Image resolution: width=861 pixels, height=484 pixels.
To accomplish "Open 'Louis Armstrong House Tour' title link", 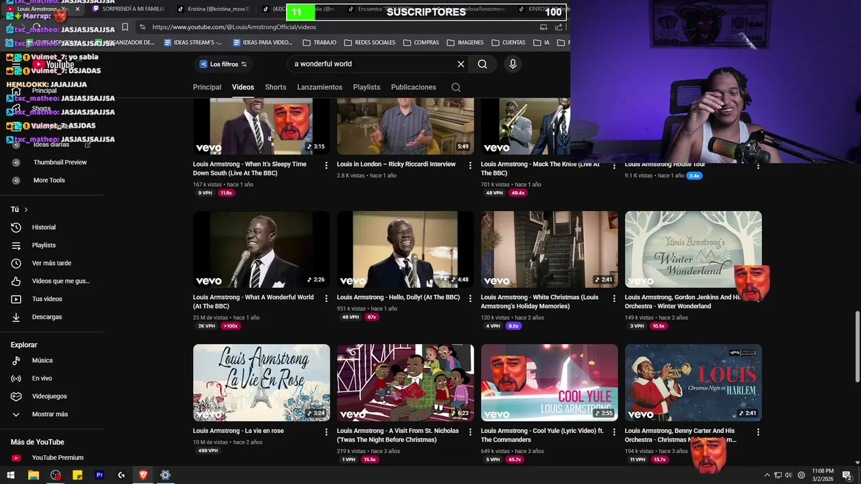I will (x=665, y=164).
